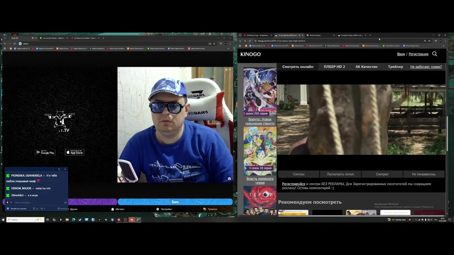Open the Windows Start menu
This screenshot has height=255, width=454.
(x=3, y=220)
